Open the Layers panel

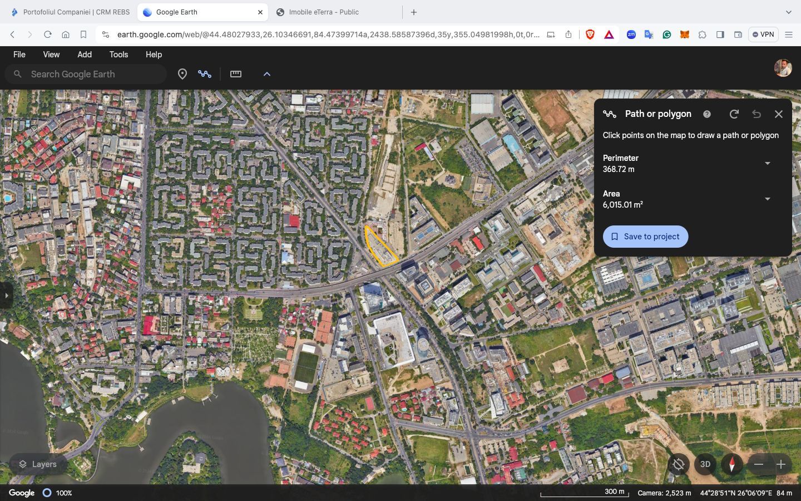38,464
